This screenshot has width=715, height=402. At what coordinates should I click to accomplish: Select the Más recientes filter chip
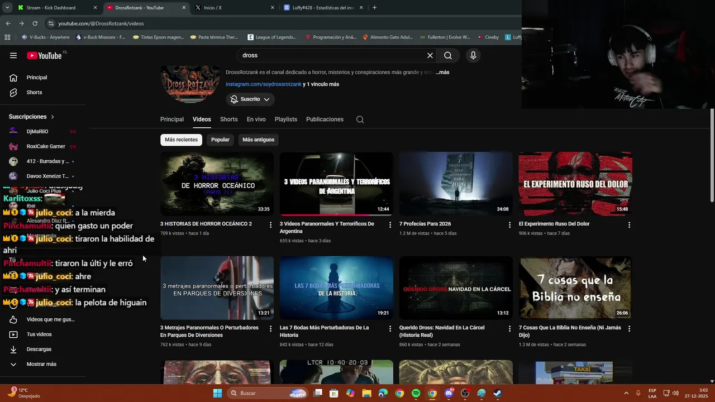181,140
